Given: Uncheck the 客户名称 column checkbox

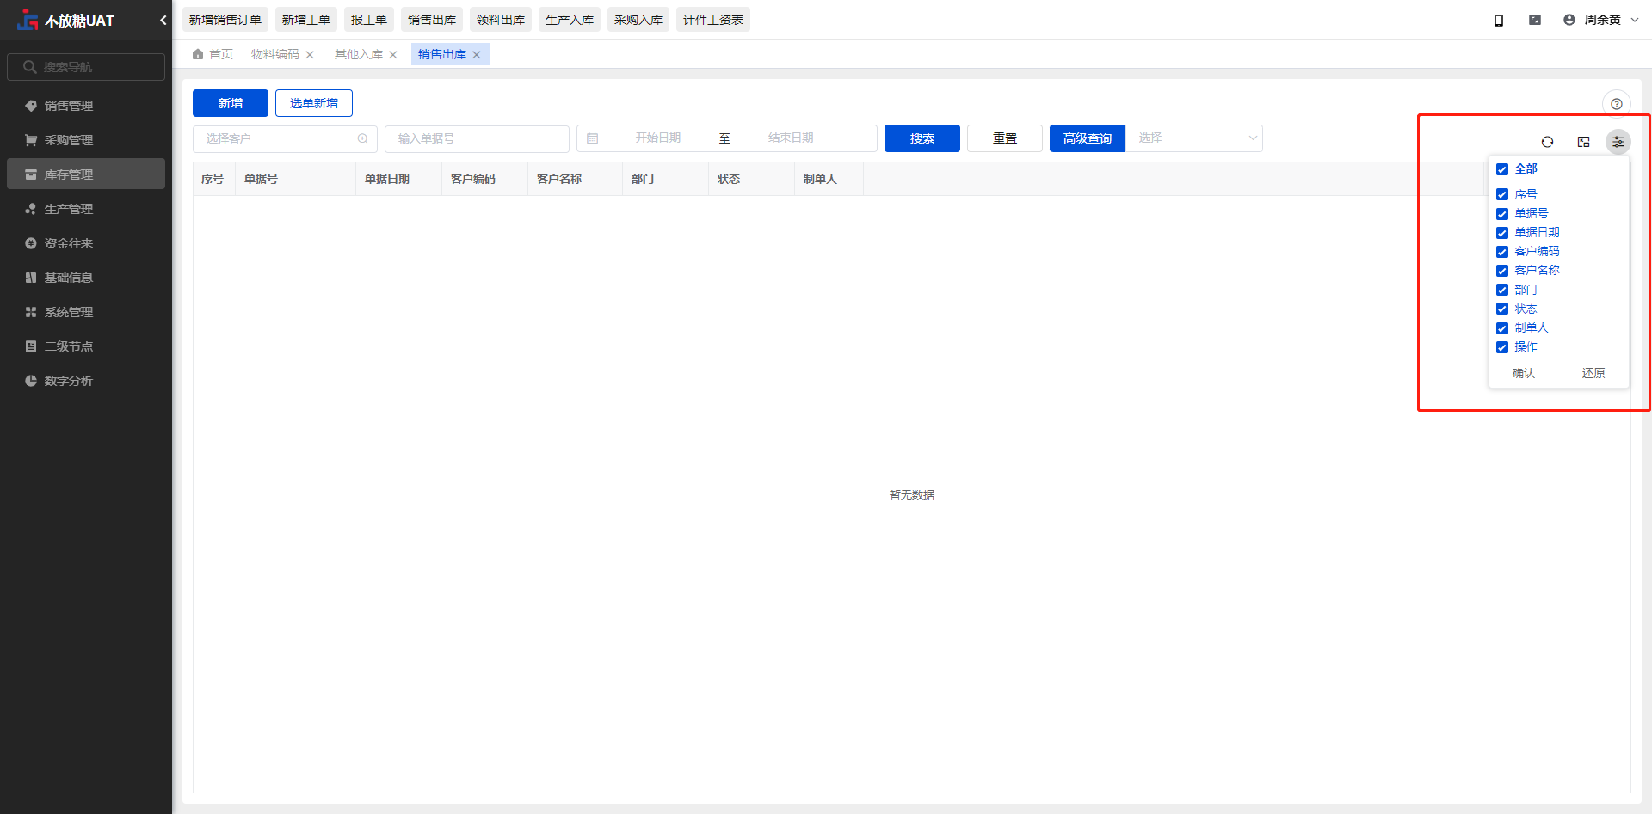Looking at the screenshot, I should [x=1502, y=271].
